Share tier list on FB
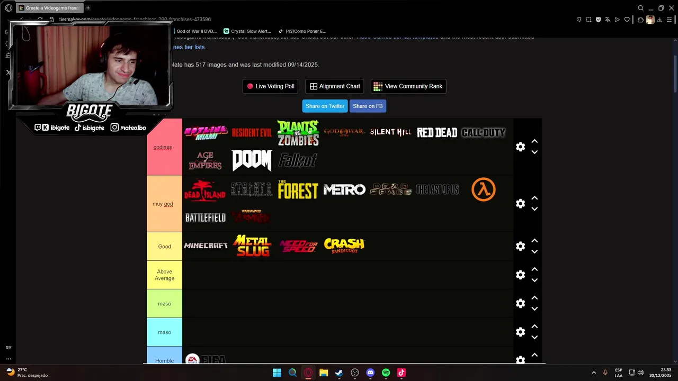The image size is (678, 381). point(368,106)
